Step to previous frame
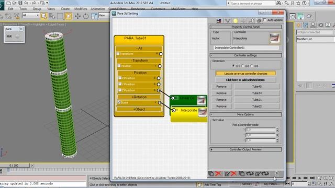The image size is (335, 188). [294, 178]
